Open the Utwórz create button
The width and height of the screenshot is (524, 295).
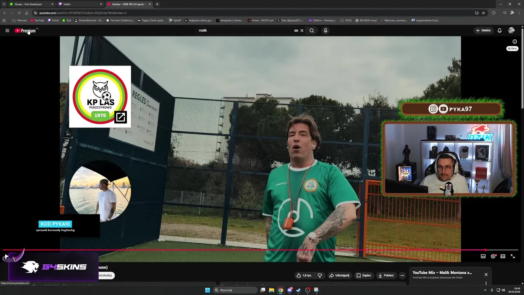click(483, 30)
